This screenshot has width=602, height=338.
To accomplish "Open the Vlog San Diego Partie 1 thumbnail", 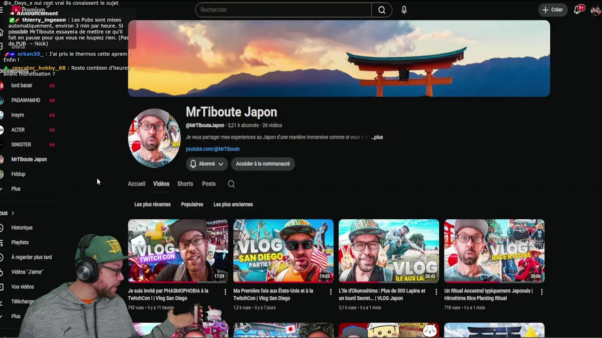I will tap(284, 251).
